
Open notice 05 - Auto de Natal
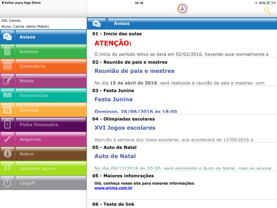point(182,157)
